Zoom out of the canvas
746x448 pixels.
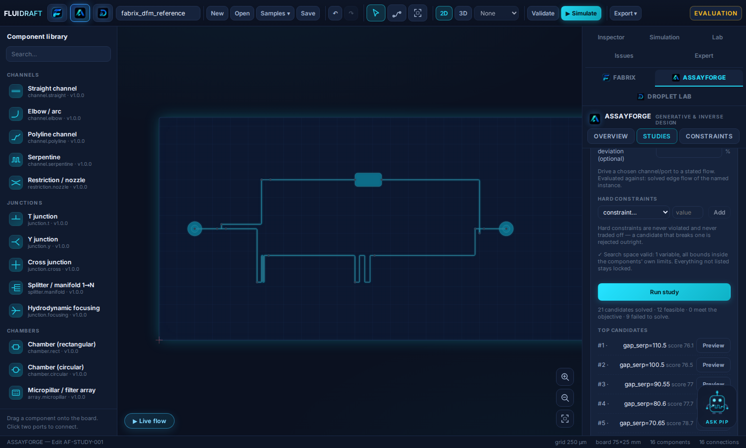pos(565,398)
